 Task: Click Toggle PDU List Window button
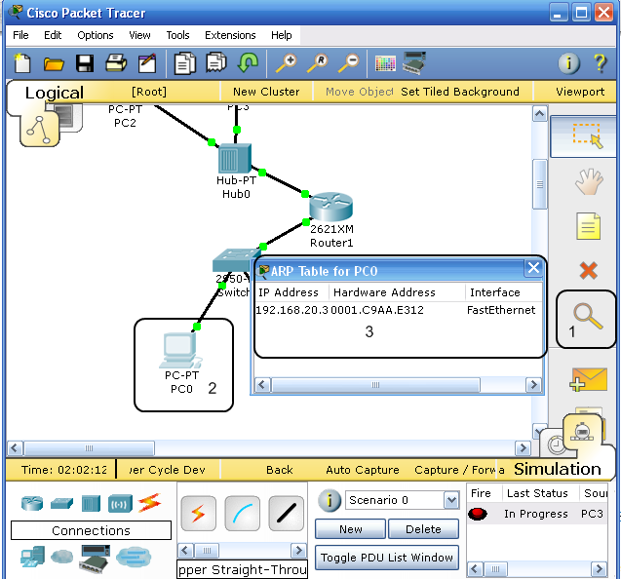click(387, 558)
